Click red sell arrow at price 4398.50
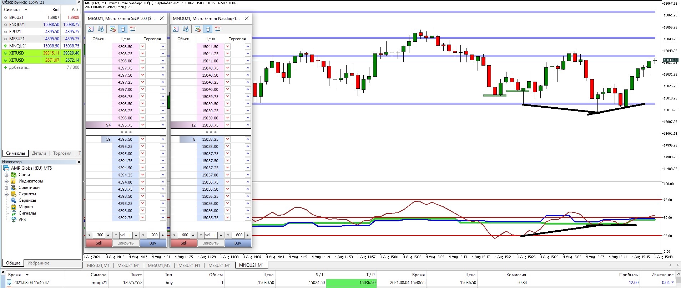681x288 pixels. click(143, 46)
